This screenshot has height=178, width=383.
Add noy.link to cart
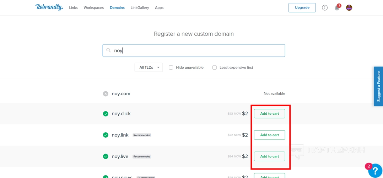269,135
